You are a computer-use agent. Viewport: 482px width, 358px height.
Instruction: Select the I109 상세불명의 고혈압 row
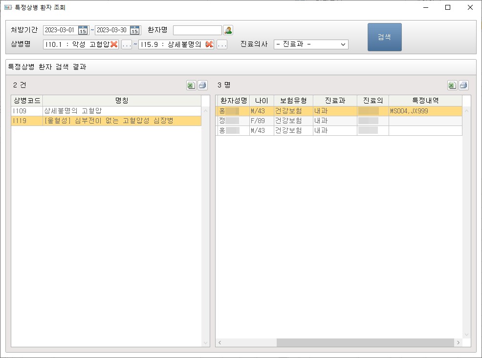(x=106, y=111)
